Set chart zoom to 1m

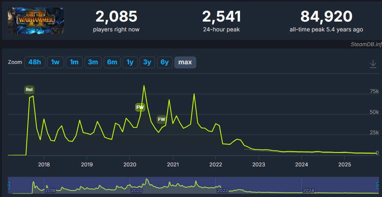[x=74, y=62]
